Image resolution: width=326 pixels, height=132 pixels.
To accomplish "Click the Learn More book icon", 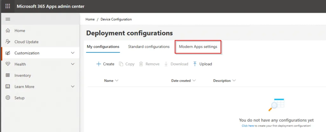I will click(8, 87).
